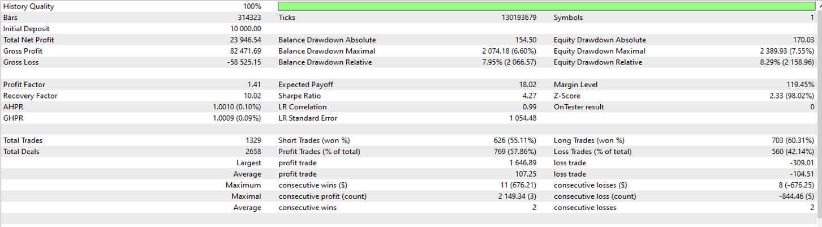Screen dimensions: 822x227
Task: Click the Z-Score value 2.33 (98.02%)
Action: point(790,96)
